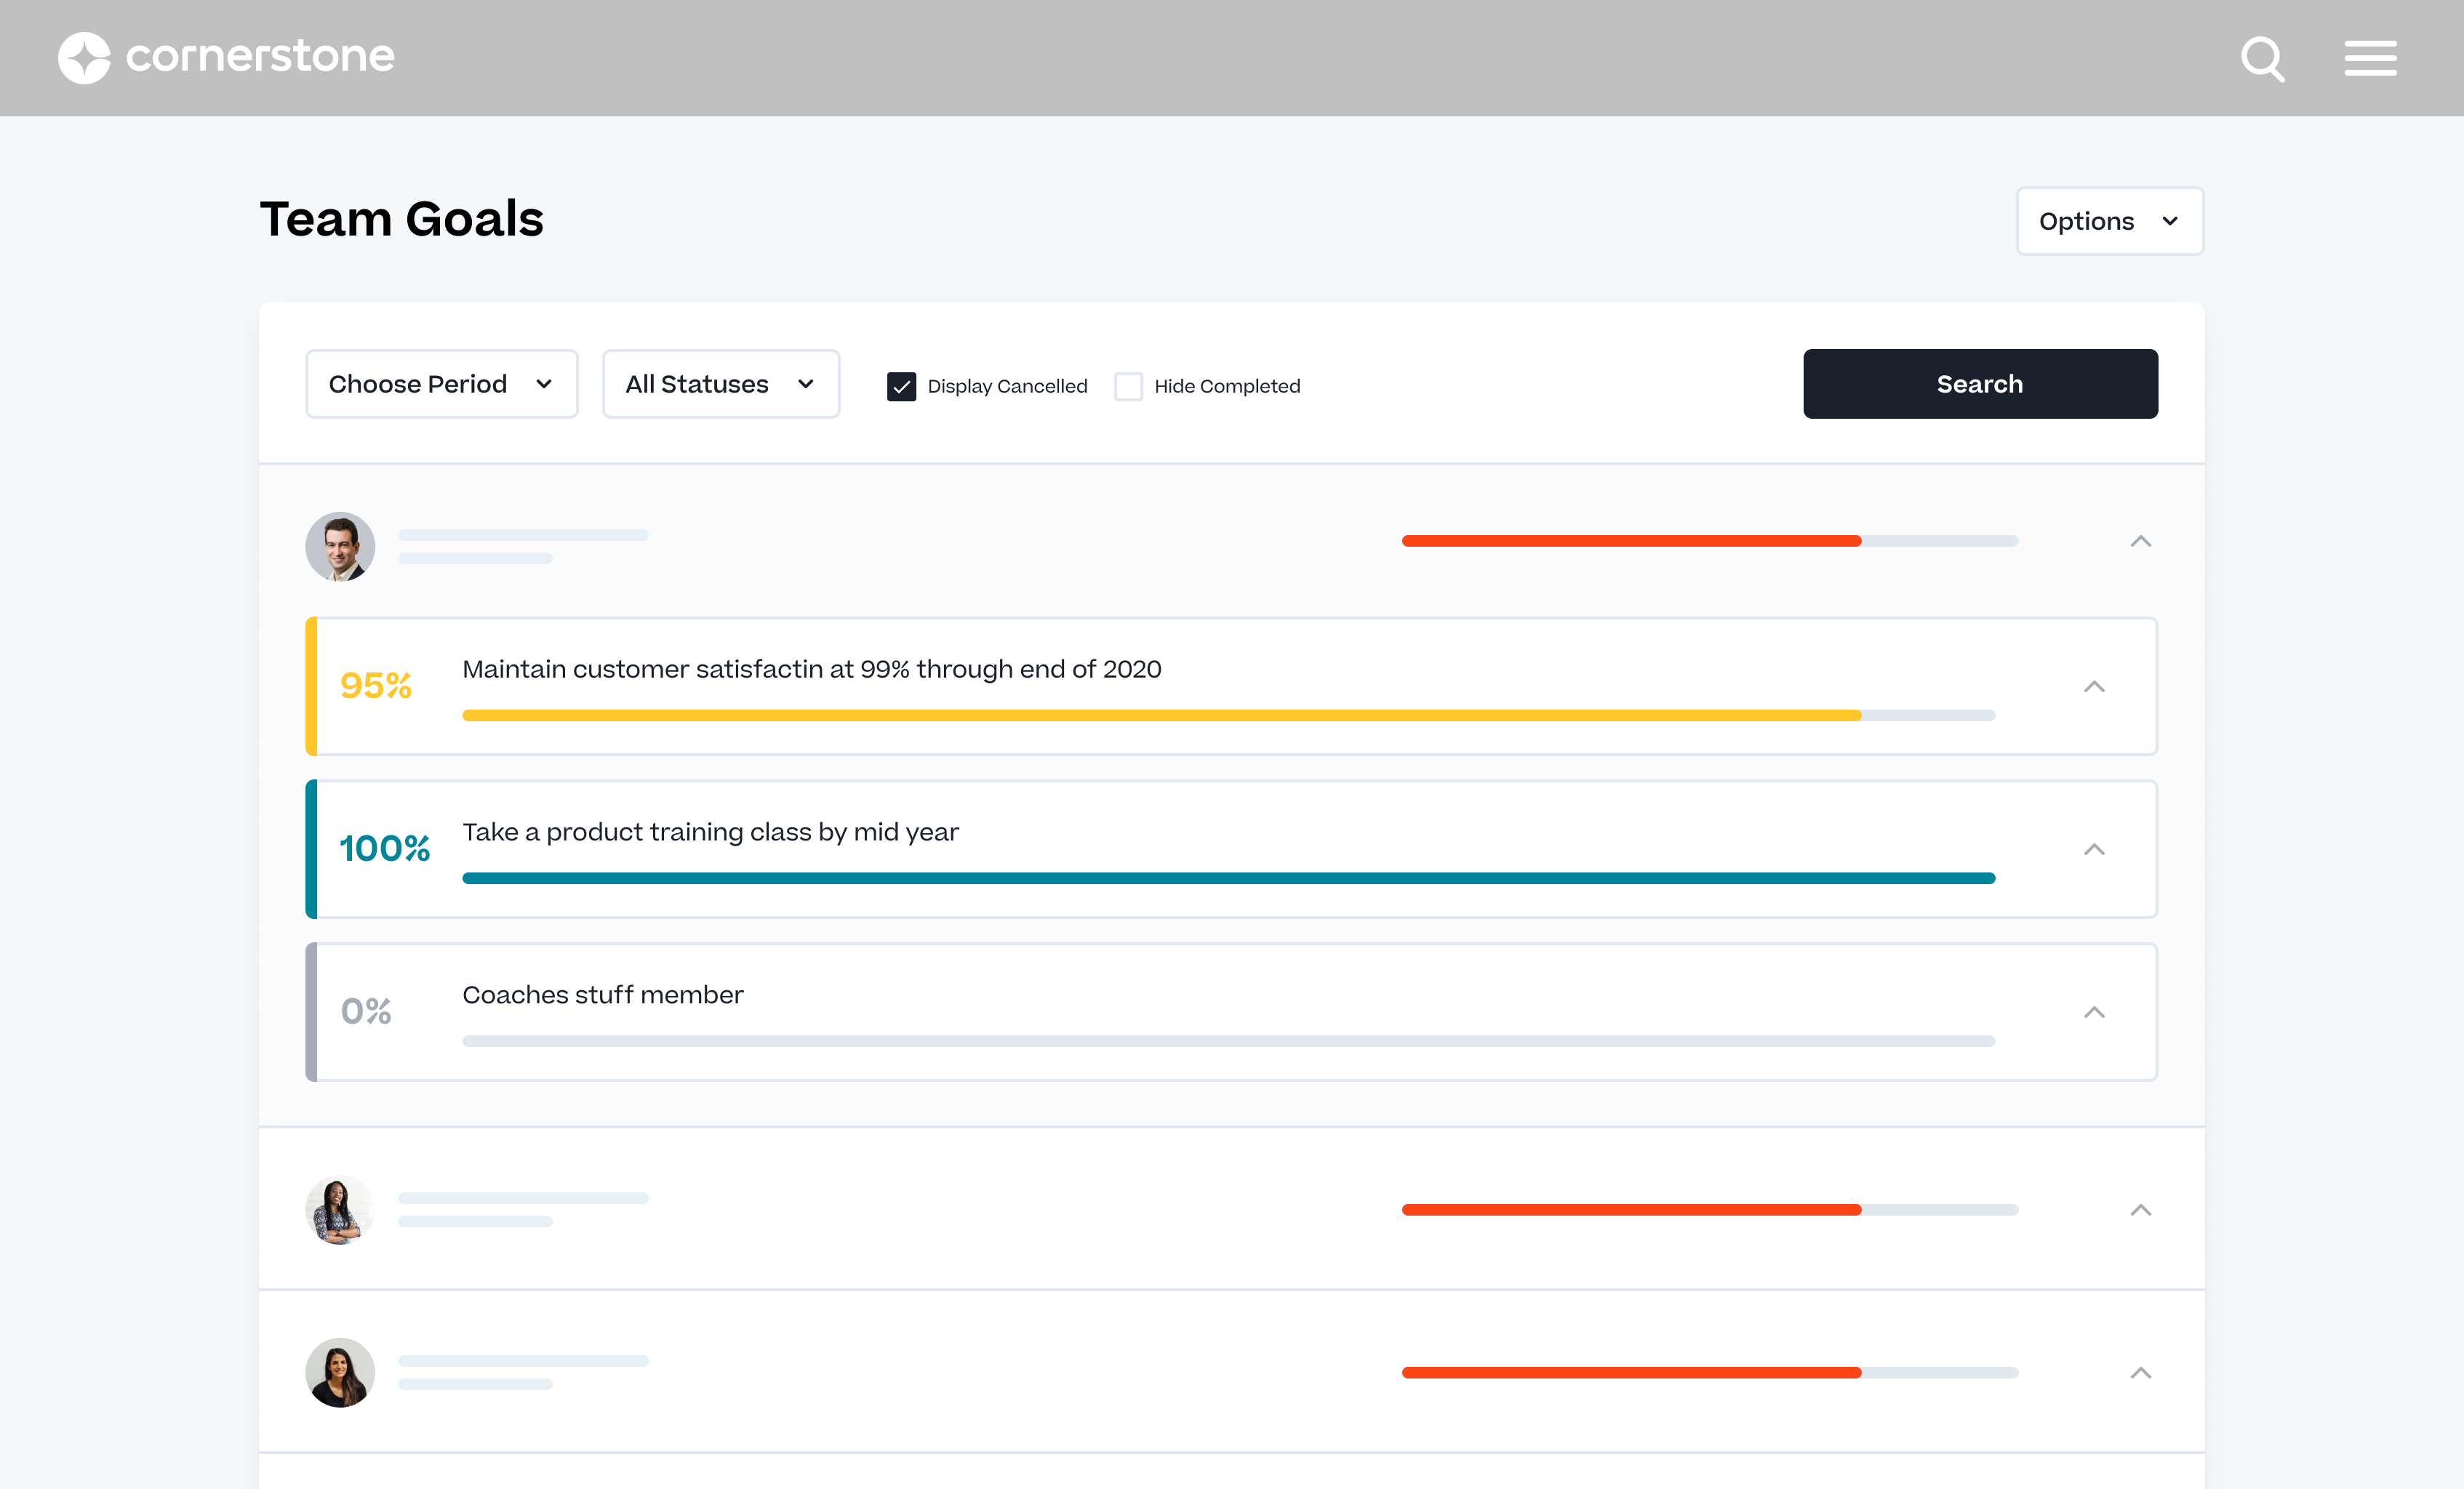Screen dimensions: 2464x1489
Task: Click the second team member's avatar
Action: [339, 1209]
